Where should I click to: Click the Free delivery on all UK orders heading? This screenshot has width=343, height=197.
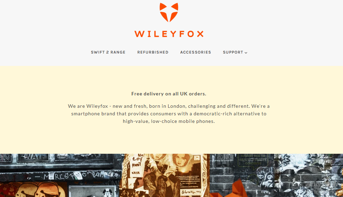[x=169, y=94]
